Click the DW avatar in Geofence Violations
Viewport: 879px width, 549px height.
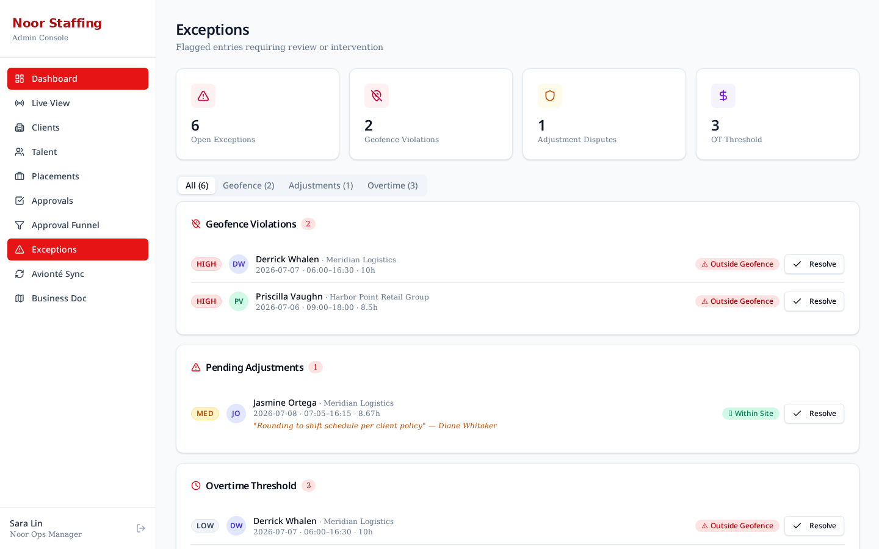(239, 264)
